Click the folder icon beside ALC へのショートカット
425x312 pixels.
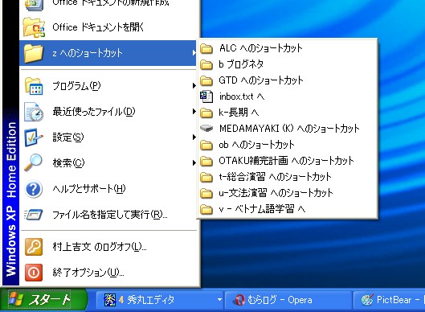pyautogui.click(x=206, y=48)
